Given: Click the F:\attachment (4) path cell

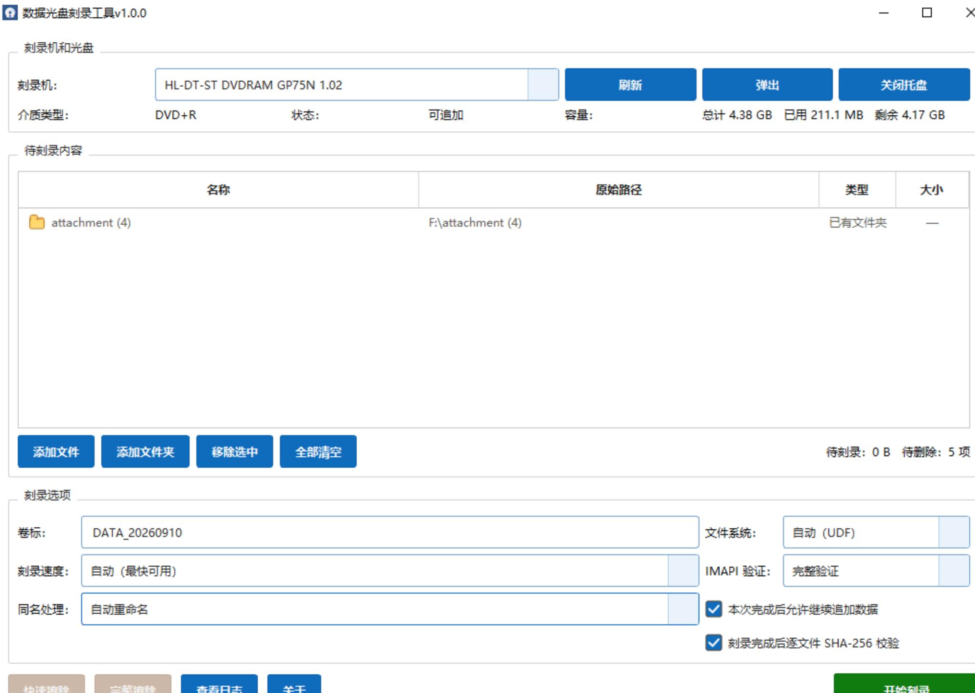Looking at the screenshot, I should 475,222.
